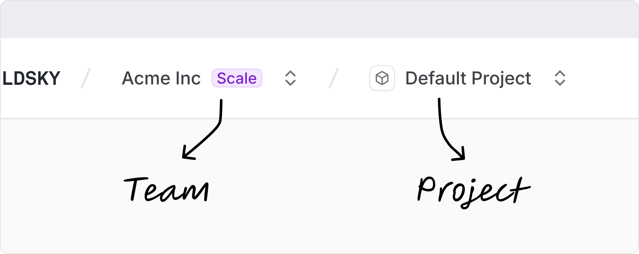The height and width of the screenshot is (254, 639).
Task: Click the purple Scale plan badge
Action: [237, 78]
